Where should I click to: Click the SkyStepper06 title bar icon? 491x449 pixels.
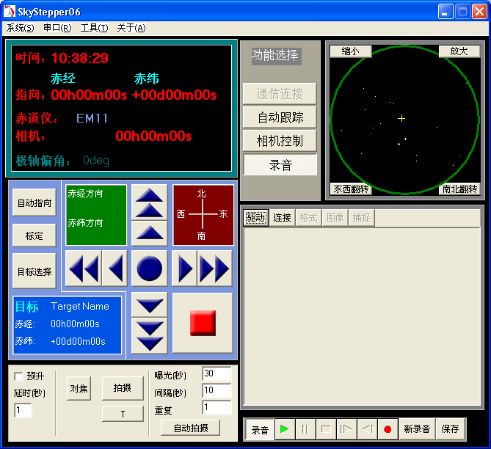(9, 12)
